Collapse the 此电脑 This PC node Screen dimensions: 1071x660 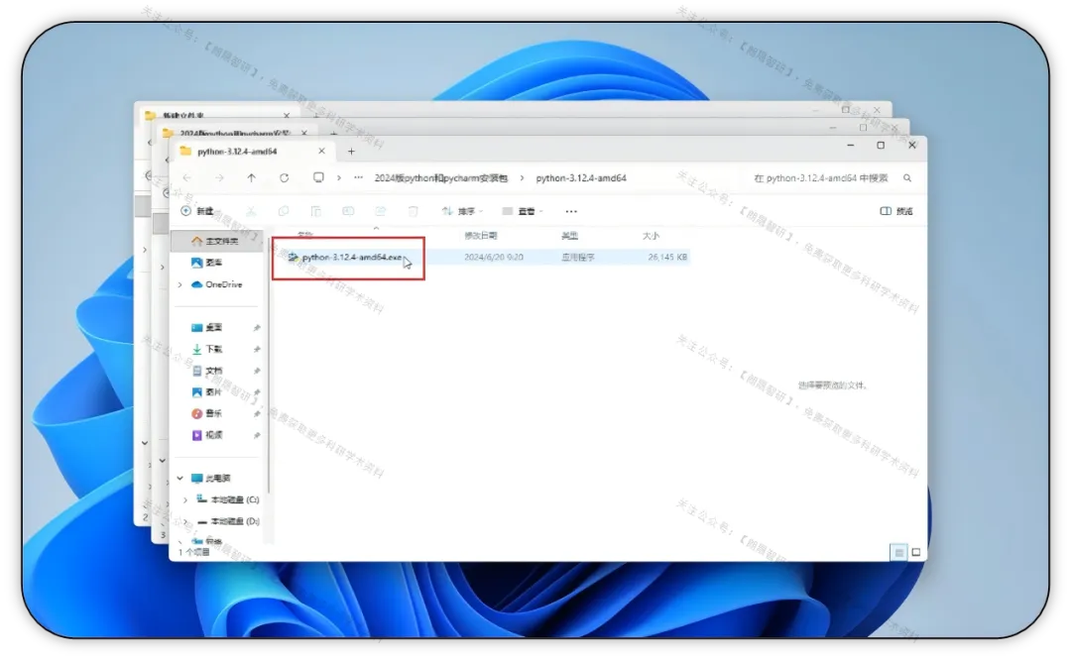[x=179, y=478]
